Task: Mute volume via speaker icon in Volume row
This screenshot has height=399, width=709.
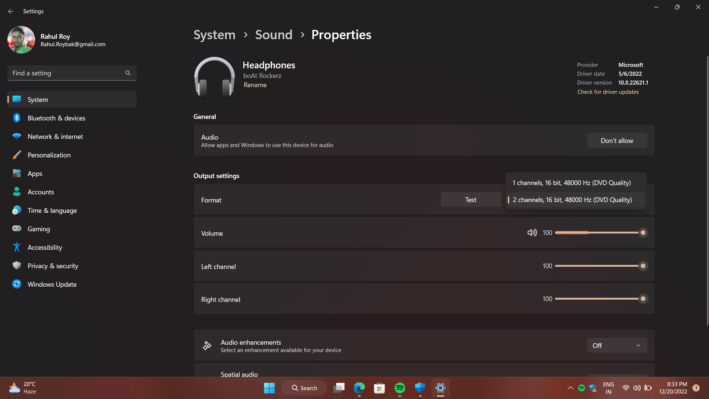Action: (x=532, y=233)
